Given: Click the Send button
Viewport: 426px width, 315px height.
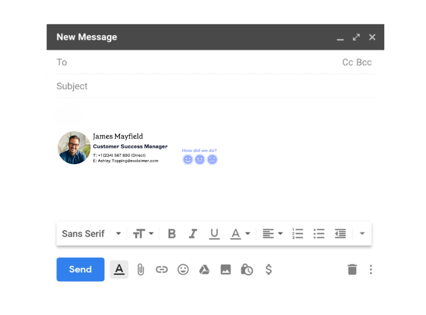Looking at the screenshot, I should (x=80, y=269).
